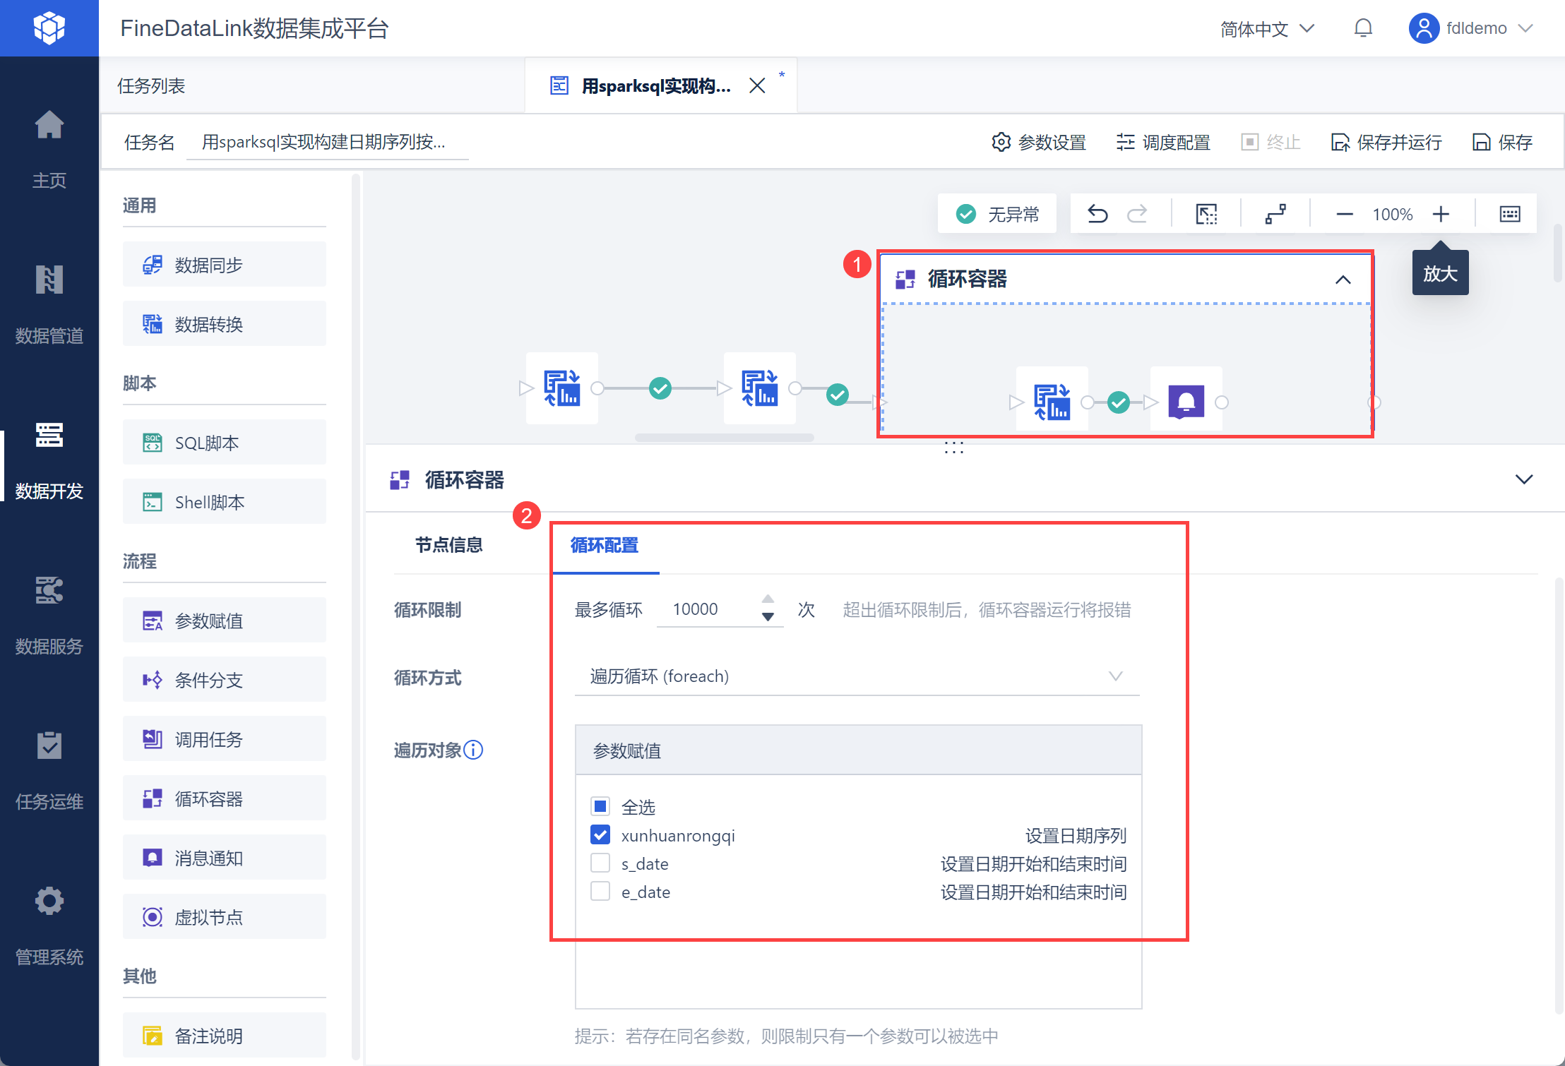Collapse the 循环容器 node on canvas

click(1343, 280)
